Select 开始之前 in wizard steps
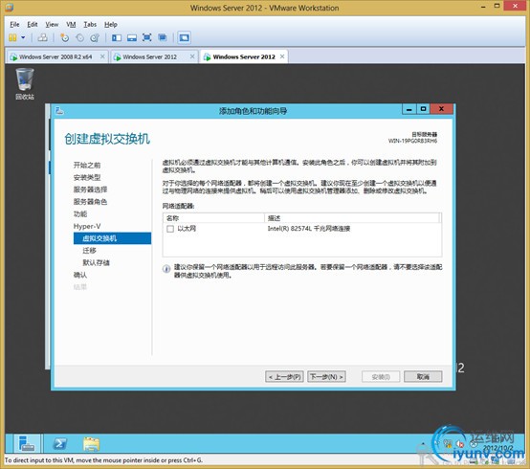Viewport: 530px width, 469px height. 87,165
